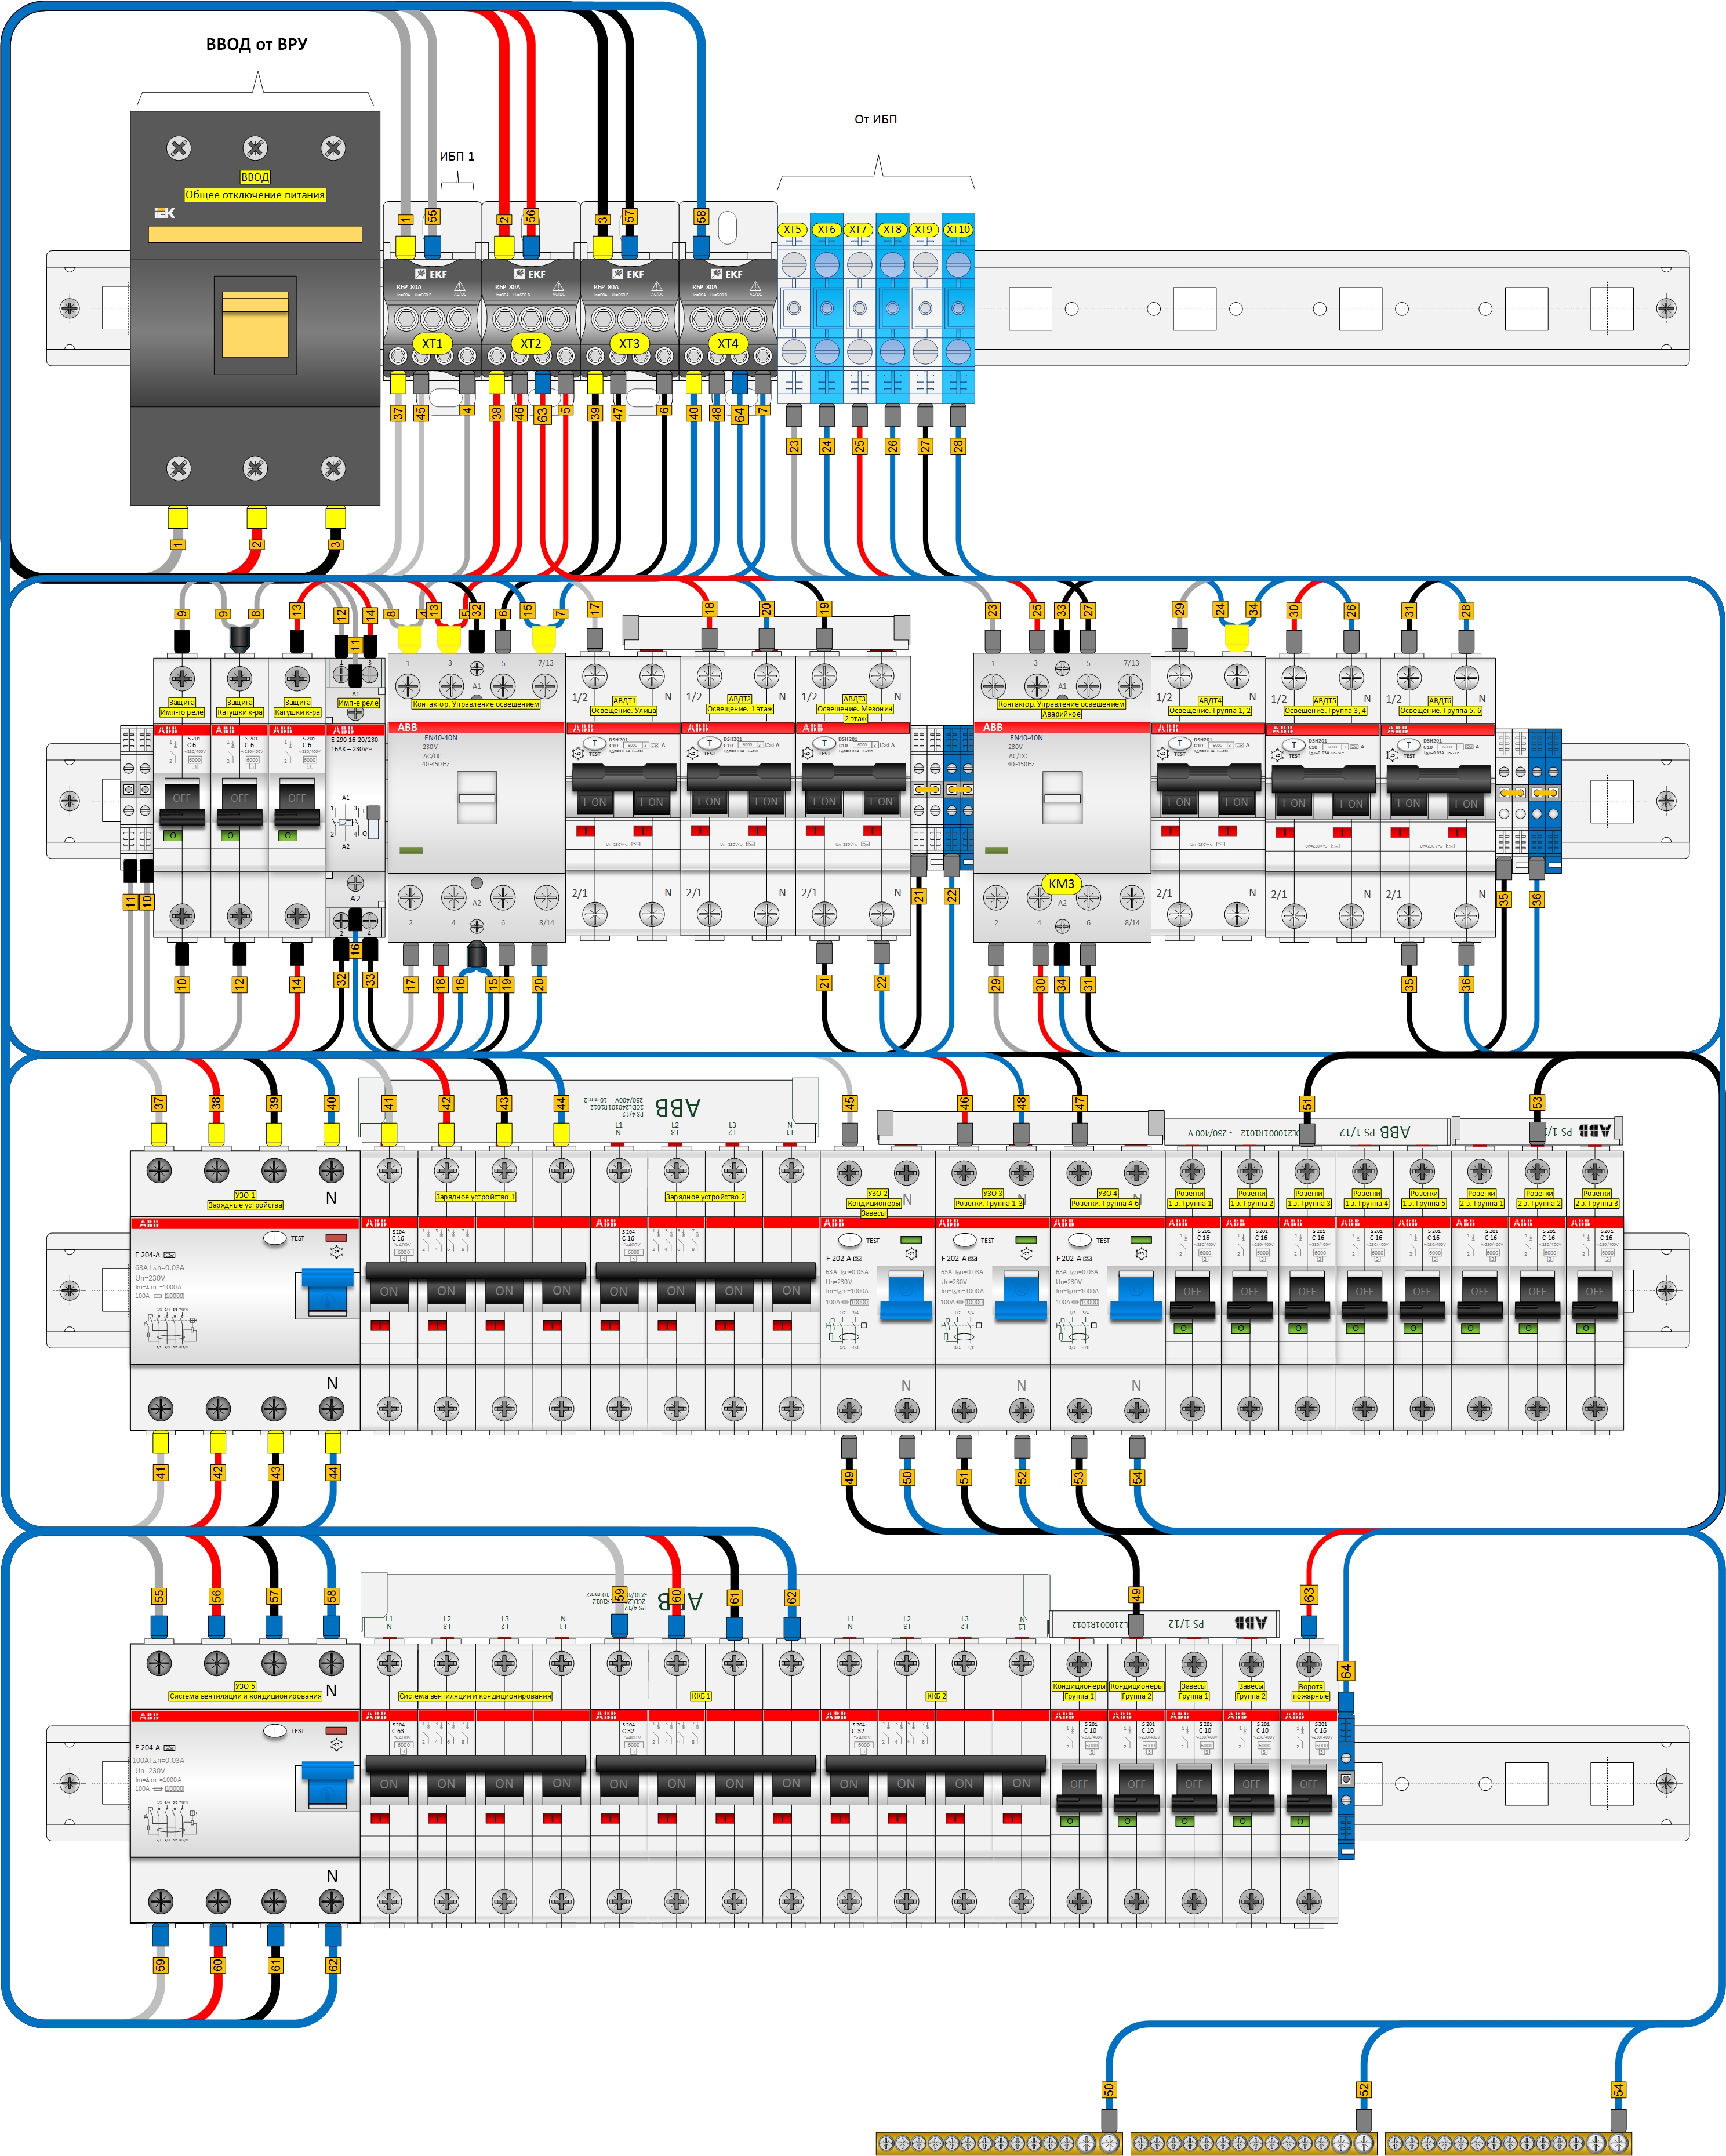The image size is (1726, 2156).
Task: Select the 'Общее отключение питания' yellow label
Action: 255,195
